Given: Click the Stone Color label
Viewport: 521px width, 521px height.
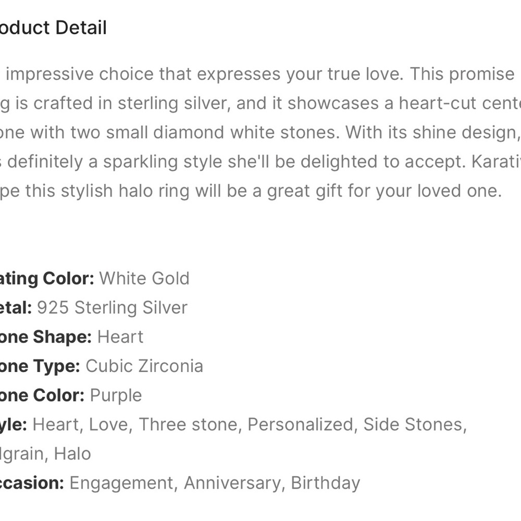Looking at the screenshot, I should [x=42, y=395].
